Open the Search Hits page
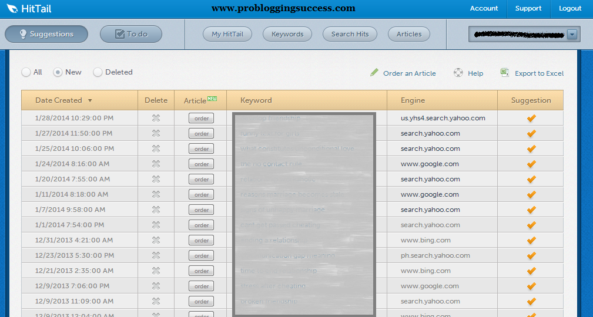 [350, 34]
